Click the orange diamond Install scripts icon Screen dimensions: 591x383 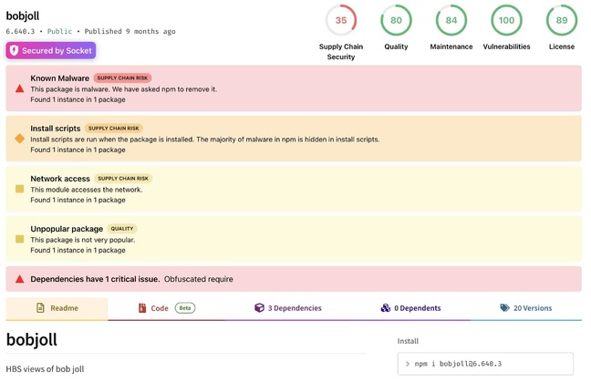[19, 139]
